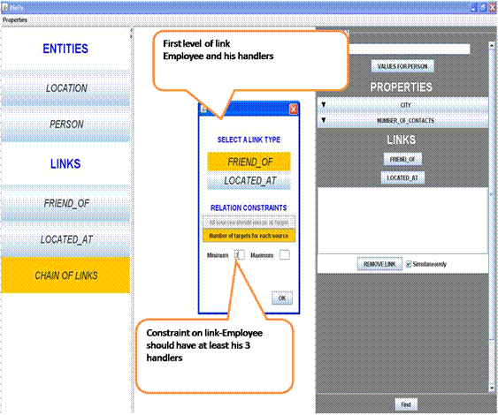This screenshot has width=498, height=415.
Task: Click the REMOVE LINK button
Action: tap(379, 264)
